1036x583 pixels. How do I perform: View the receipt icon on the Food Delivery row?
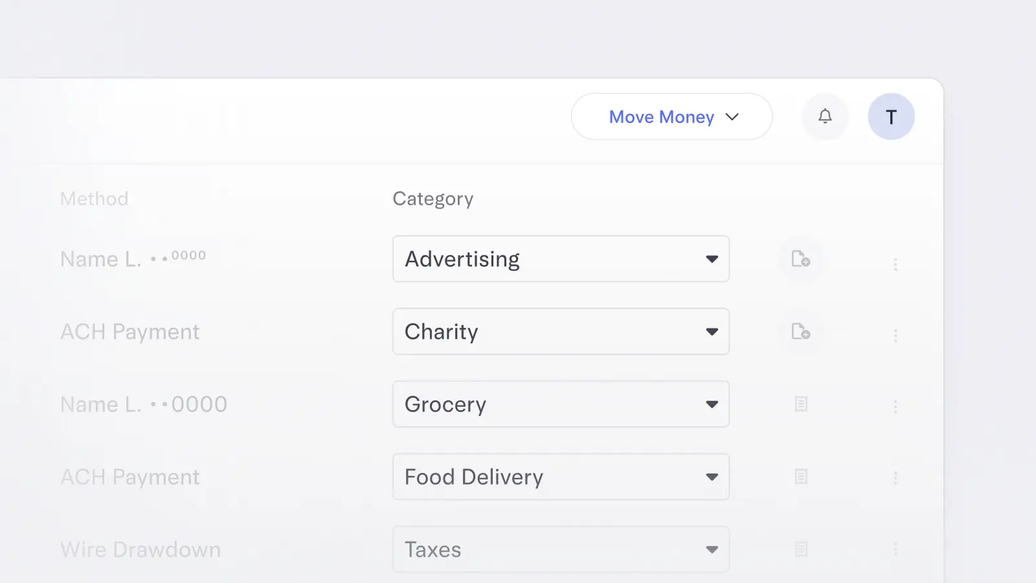click(801, 477)
